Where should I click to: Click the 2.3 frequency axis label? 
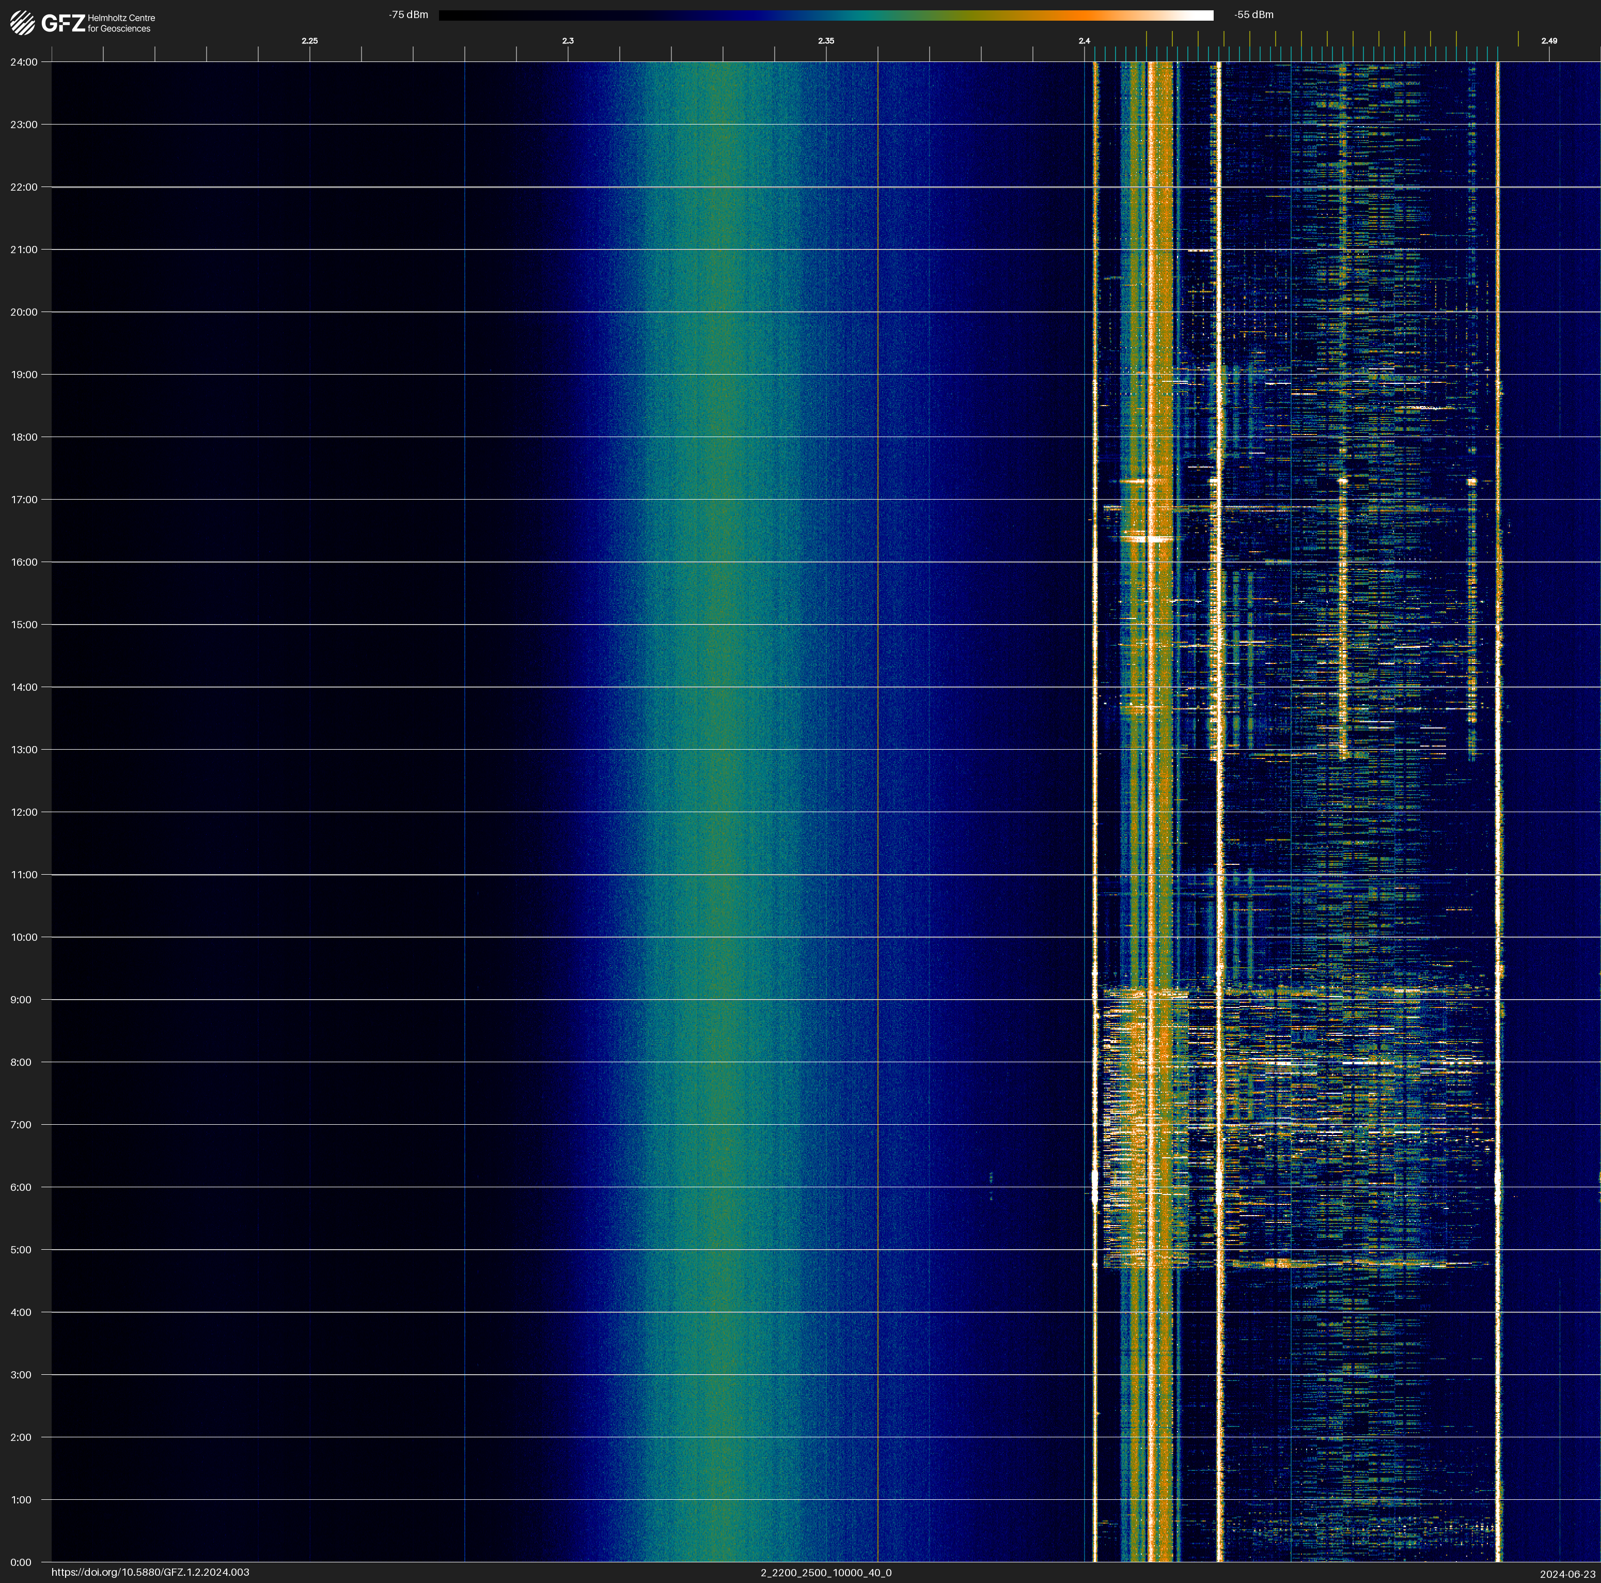pos(568,41)
